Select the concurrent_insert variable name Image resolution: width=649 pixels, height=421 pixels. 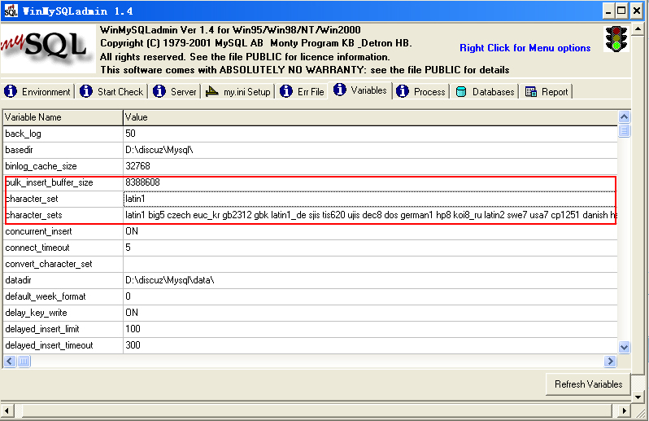pos(38,231)
